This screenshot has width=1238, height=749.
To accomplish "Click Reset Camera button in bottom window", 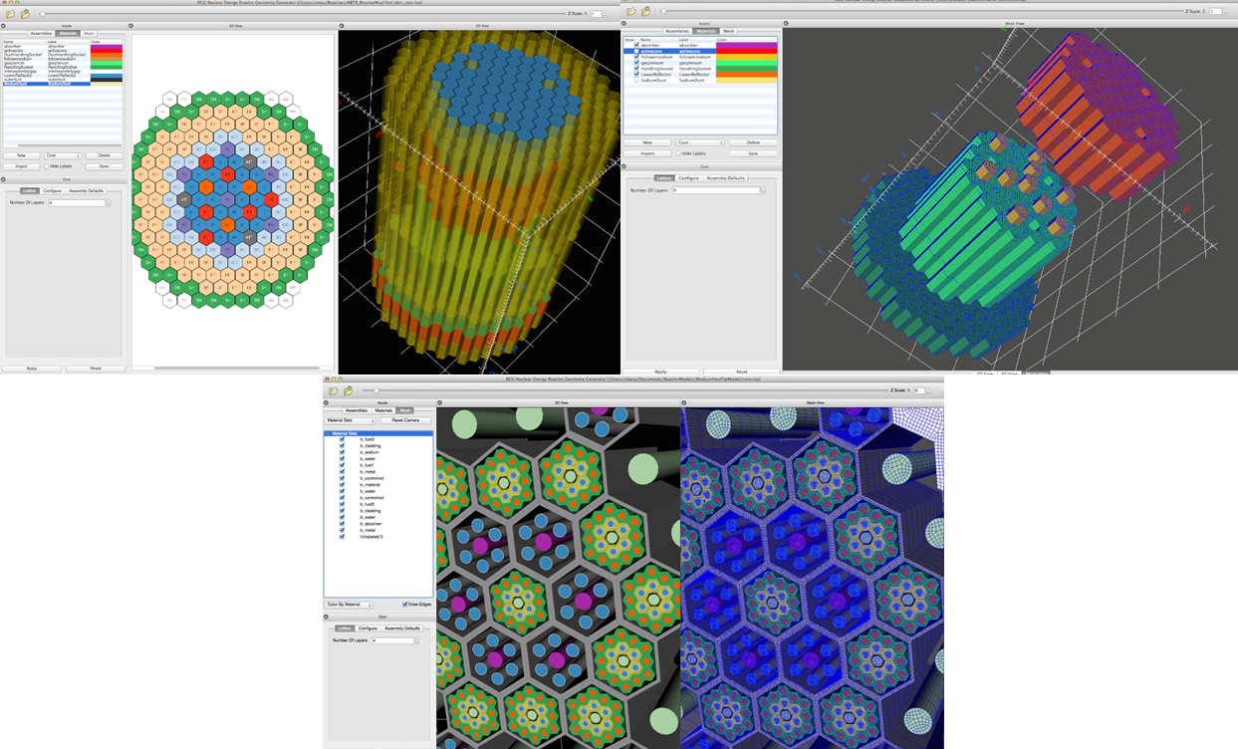I will click(405, 420).
